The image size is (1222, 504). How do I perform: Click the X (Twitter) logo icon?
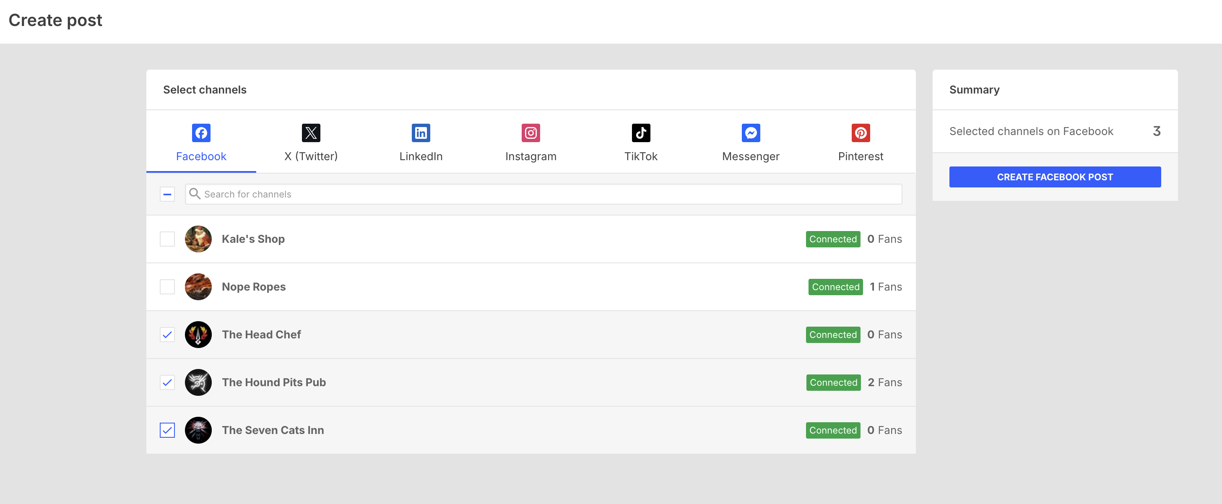pyautogui.click(x=311, y=133)
